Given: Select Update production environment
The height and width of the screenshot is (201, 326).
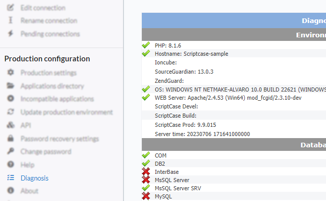Looking at the screenshot, I should (x=66, y=112).
